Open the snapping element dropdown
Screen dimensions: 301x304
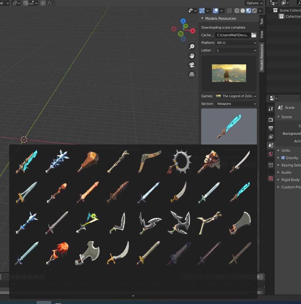33,3
